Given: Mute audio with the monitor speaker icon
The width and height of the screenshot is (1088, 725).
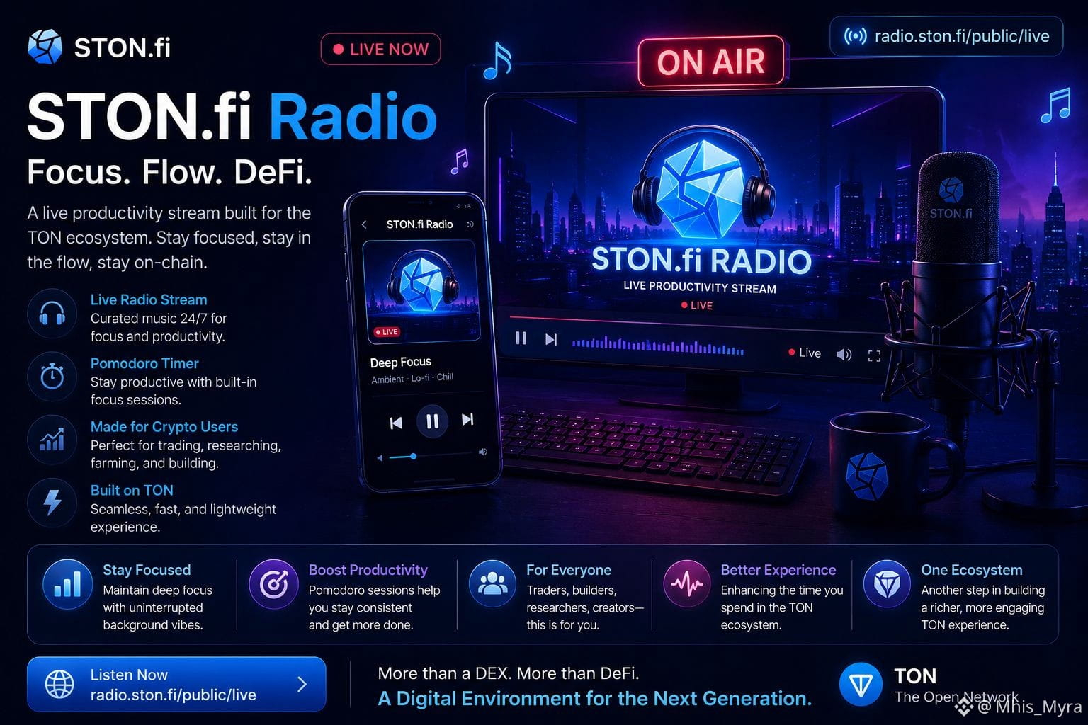Looking at the screenshot, I should pyautogui.click(x=844, y=354).
